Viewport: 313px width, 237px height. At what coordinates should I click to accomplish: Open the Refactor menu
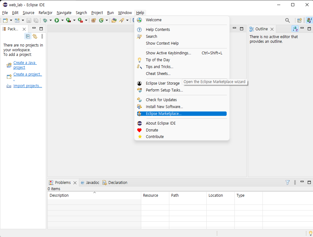(46, 12)
